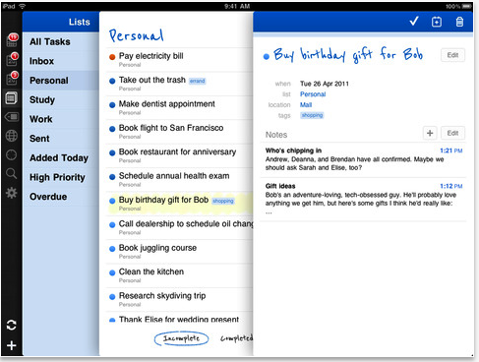This screenshot has height=362, width=479.
Task: Open the Settings gear icon
Action: coord(12,193)
